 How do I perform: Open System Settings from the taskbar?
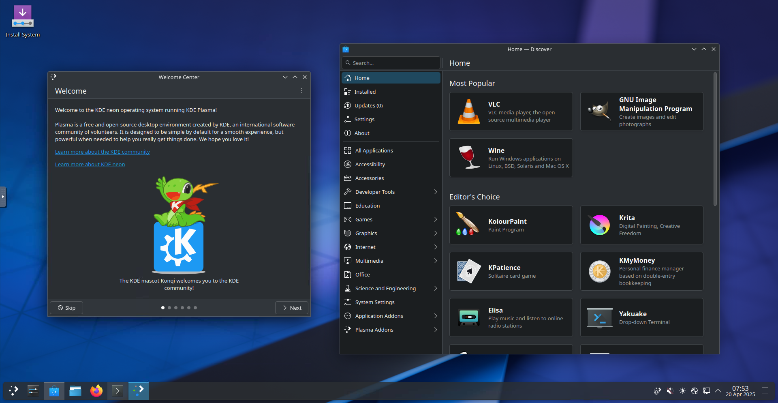click(x=33, y=390)
